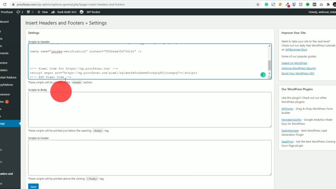The image size is (336, 189).
Task: Click the Save button
Action: pyautogui.click(x=34, y=187)
